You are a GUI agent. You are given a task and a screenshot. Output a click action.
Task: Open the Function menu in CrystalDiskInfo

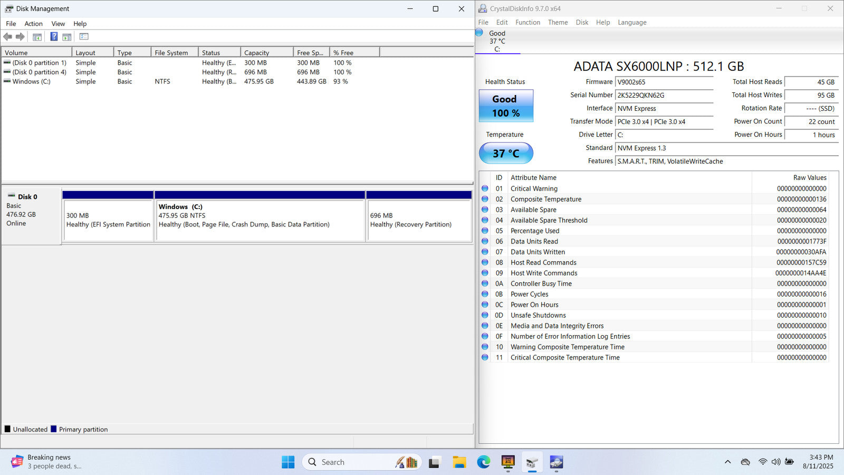[527, 23]
